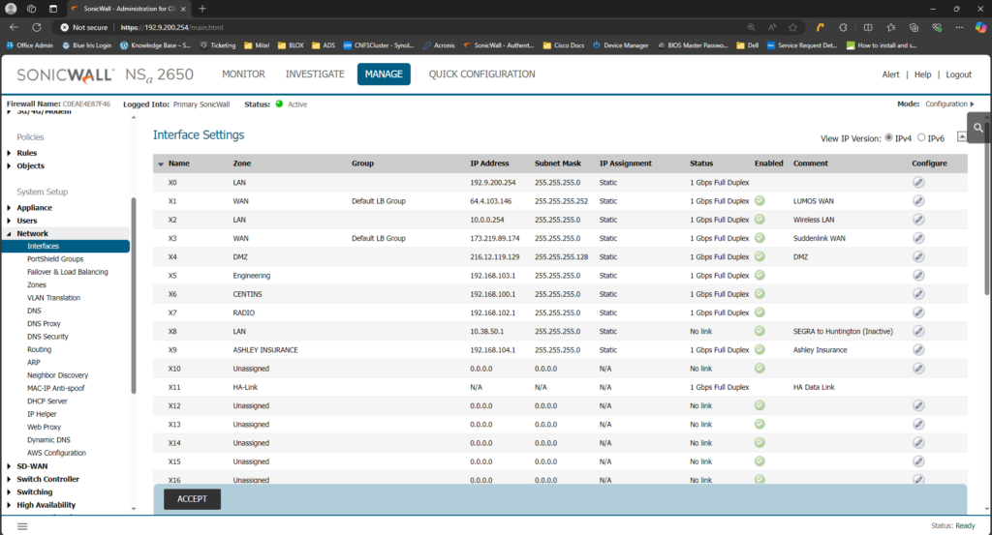Open the QUICK CONFIGURATION tab
The width and height of the screenshot is (992, 535).
click(x=481, y=74)
